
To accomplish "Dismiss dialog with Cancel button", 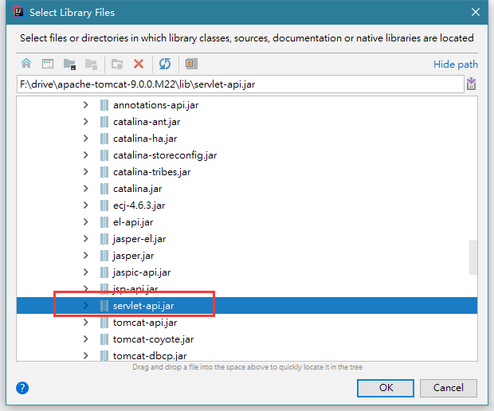I will [449, 388].
